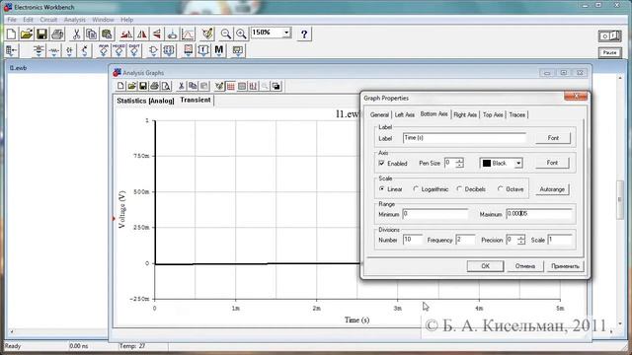Screen dimensions: 632x355
Task: Select the Decibels scale option
Action: tap(459, 188)
